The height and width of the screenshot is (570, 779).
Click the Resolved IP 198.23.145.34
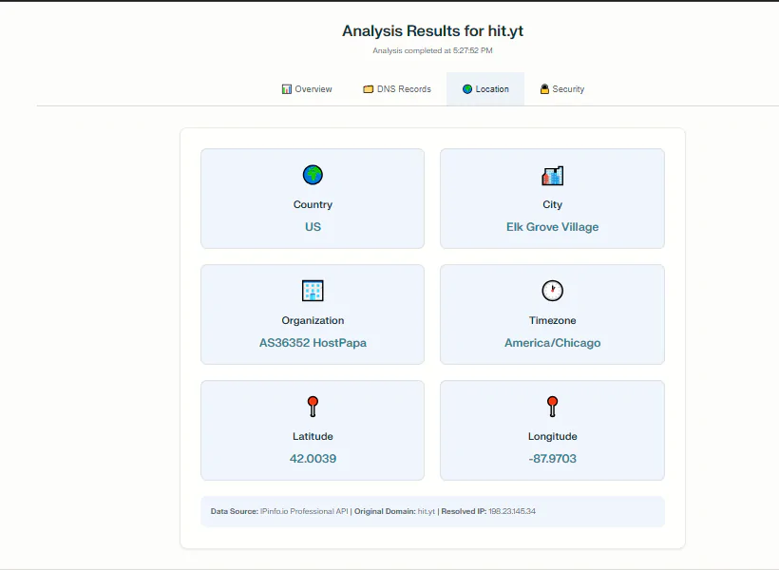(512, 511)
